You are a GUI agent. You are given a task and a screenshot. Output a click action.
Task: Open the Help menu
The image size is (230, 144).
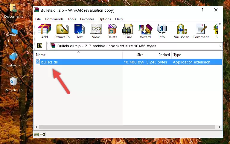click(119, 19)
